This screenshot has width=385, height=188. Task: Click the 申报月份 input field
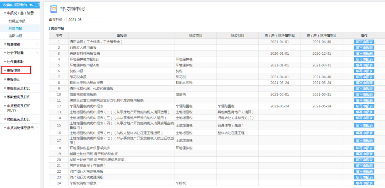click(86, 20)
